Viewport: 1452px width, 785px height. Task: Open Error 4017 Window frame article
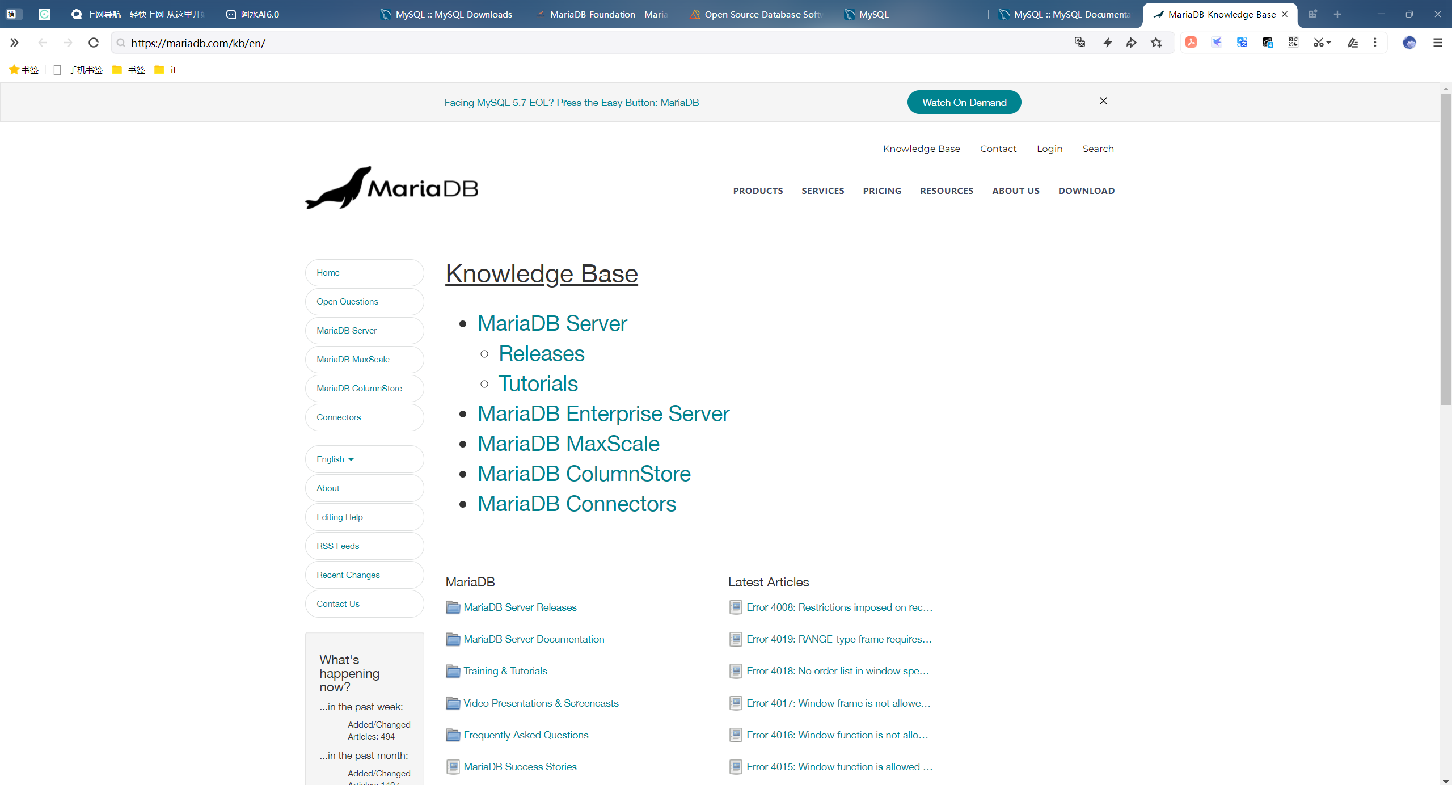tap(838, 703)
